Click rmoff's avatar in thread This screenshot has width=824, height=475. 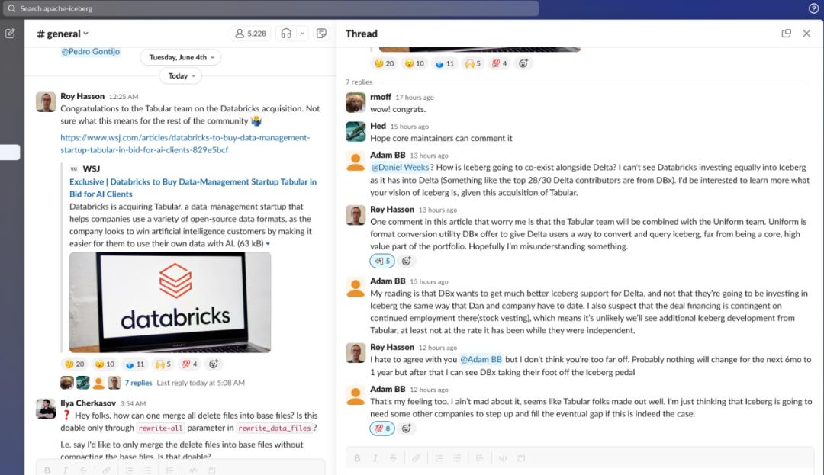(356, 103)
